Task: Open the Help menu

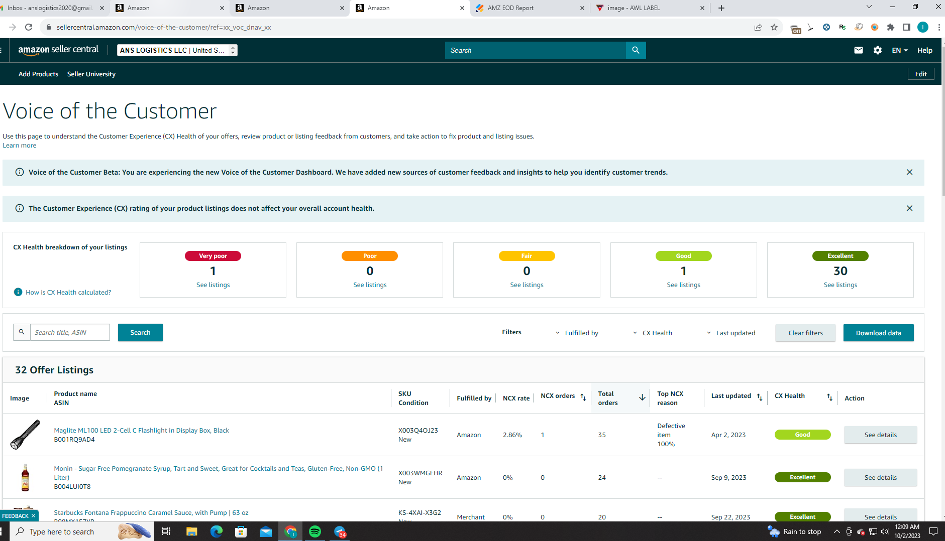Action: pos(925,50)
